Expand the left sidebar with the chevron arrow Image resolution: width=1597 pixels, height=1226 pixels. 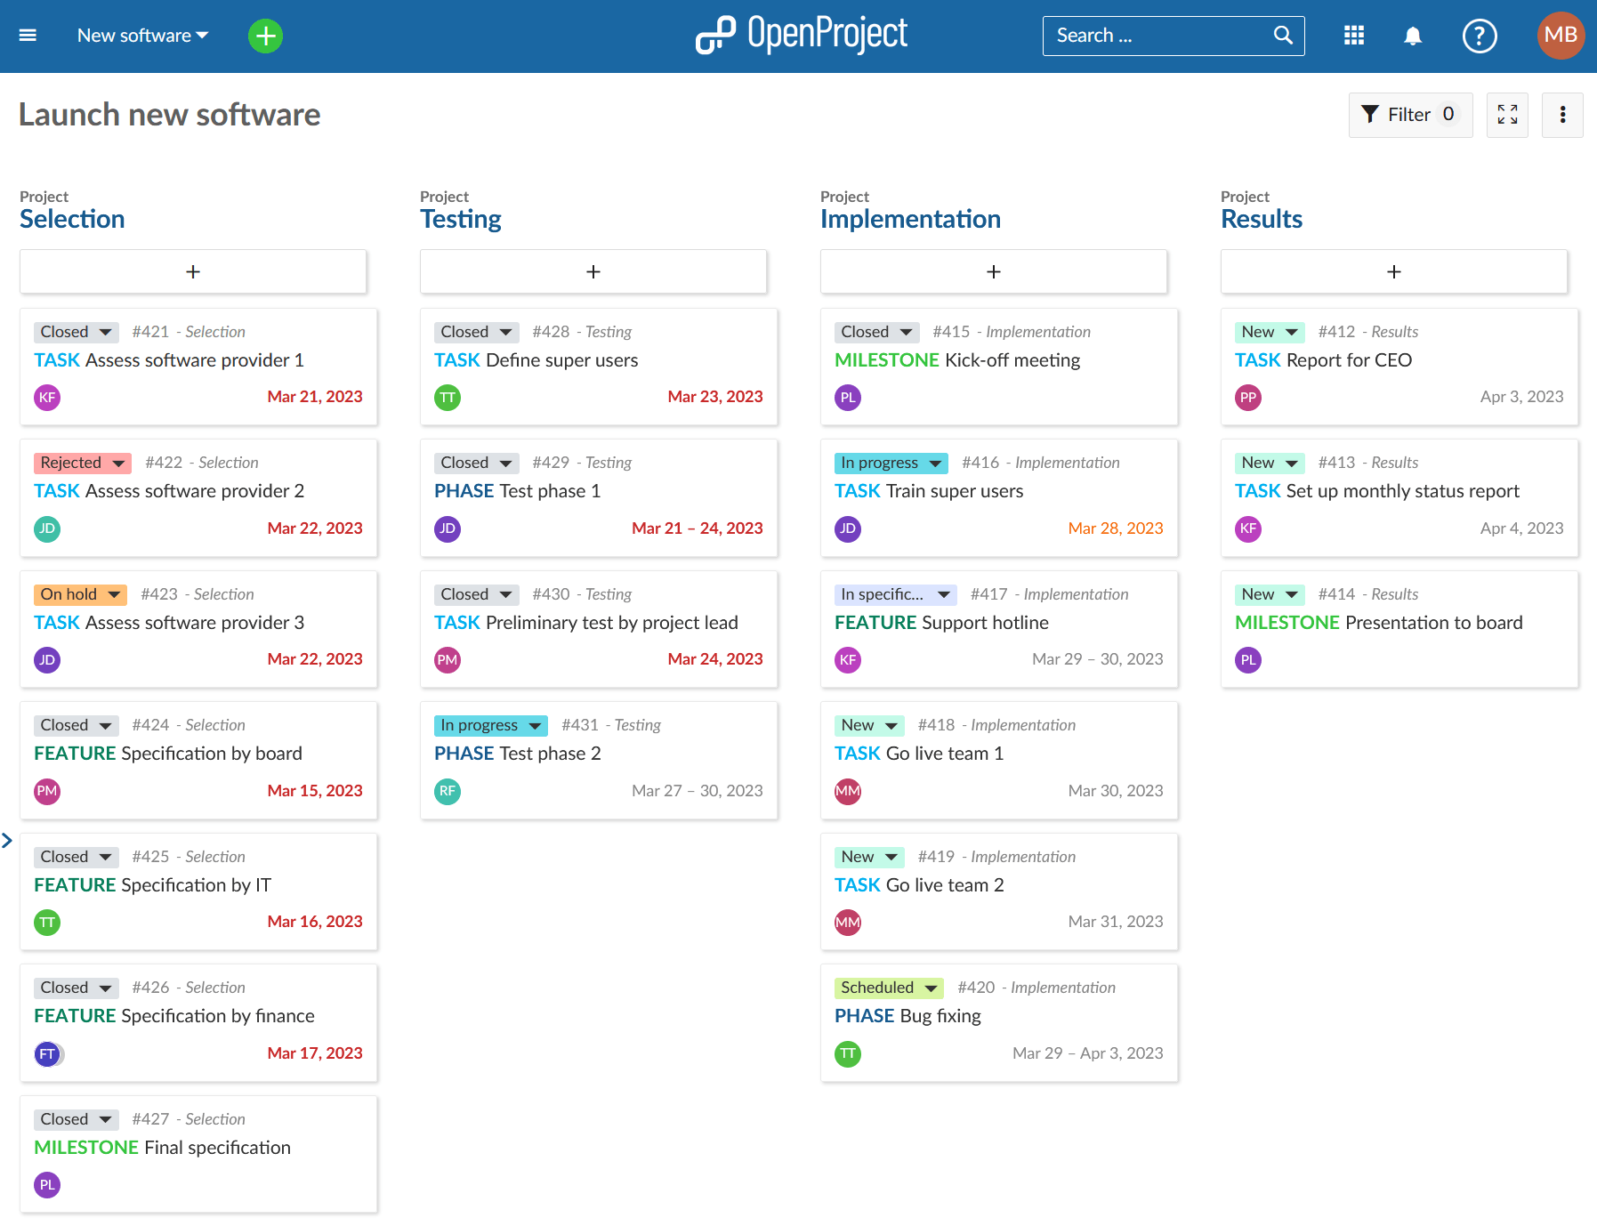tap(7, 840)
